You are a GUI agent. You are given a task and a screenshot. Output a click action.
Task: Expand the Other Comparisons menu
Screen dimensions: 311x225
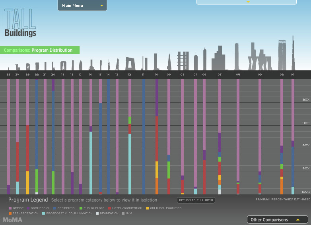(x=277, y=220)
